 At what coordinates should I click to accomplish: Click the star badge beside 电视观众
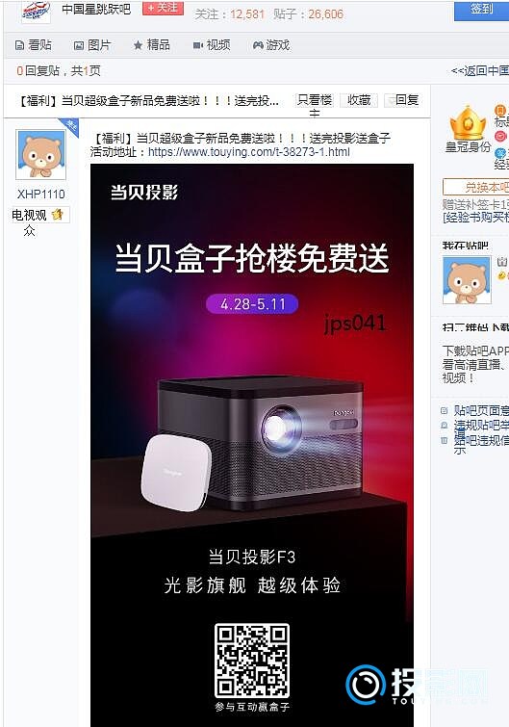[x=58, y=214]
